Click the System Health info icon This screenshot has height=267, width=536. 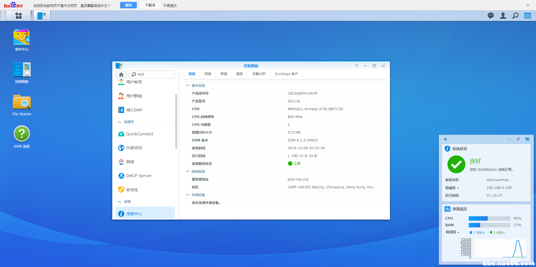point(447,149)
